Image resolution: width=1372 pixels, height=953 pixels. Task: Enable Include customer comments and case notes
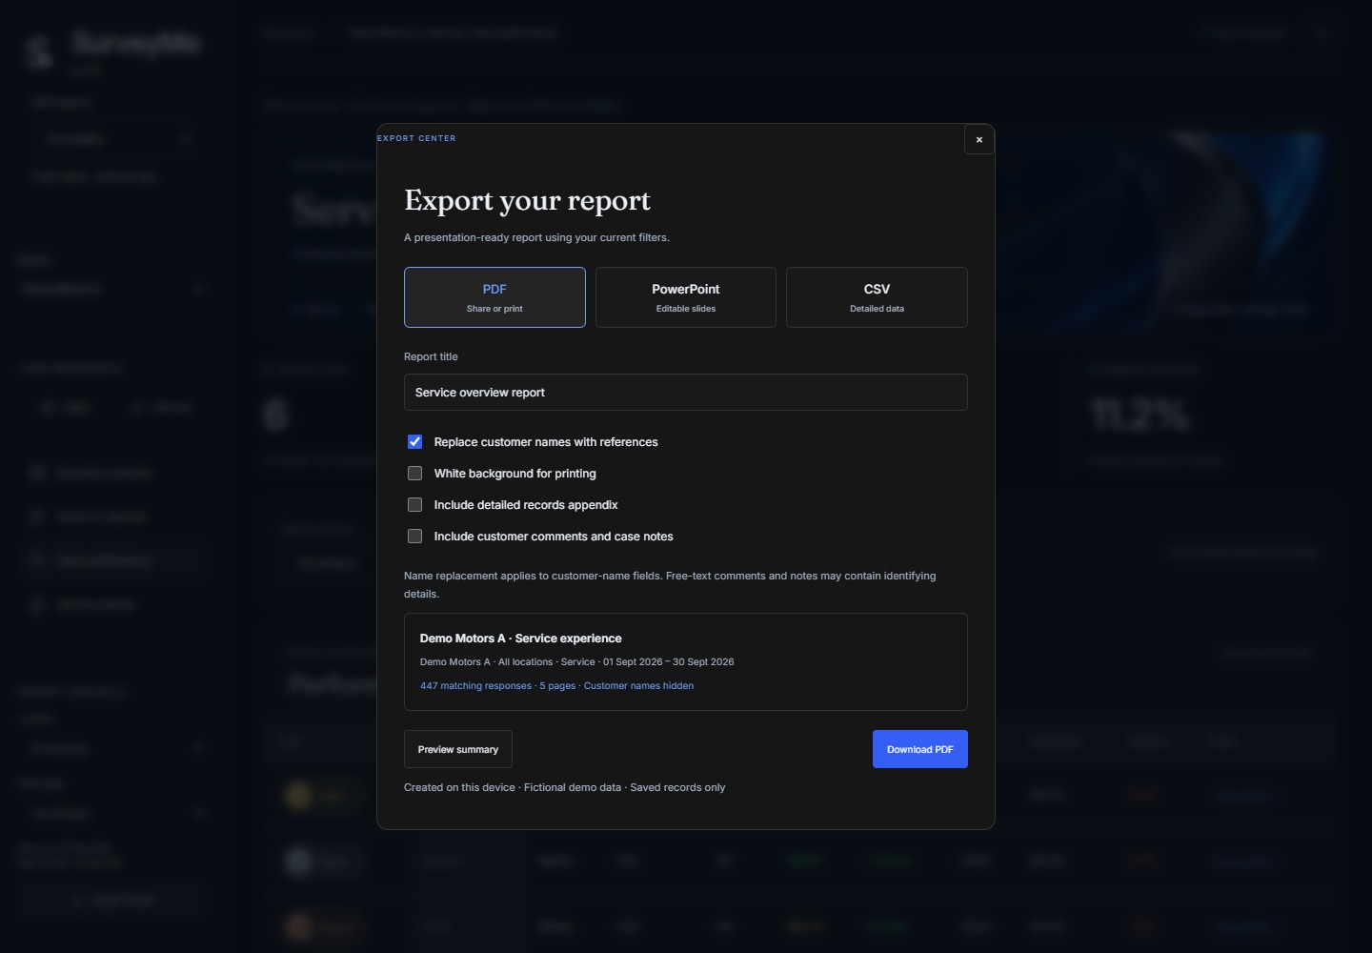coord(415,537)
